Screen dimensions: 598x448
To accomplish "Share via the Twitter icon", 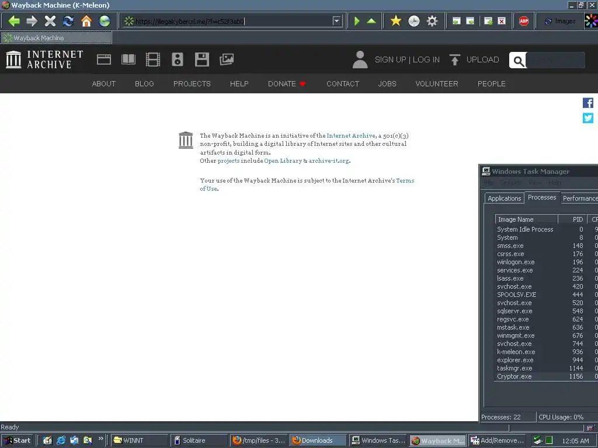I will (x=587, y=118).
